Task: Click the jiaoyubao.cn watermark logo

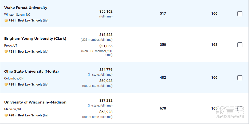Action: (230, 112)
